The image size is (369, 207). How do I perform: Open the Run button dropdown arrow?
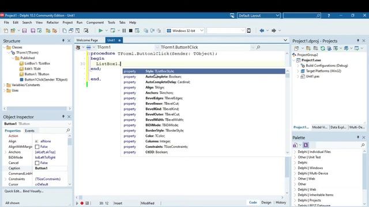click(106, 30)
